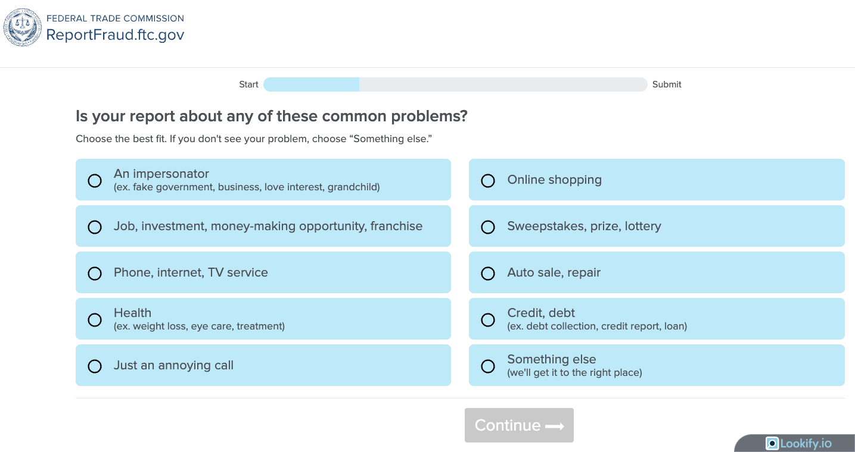Select Just an annoying call option

click(x=95, y=366)
